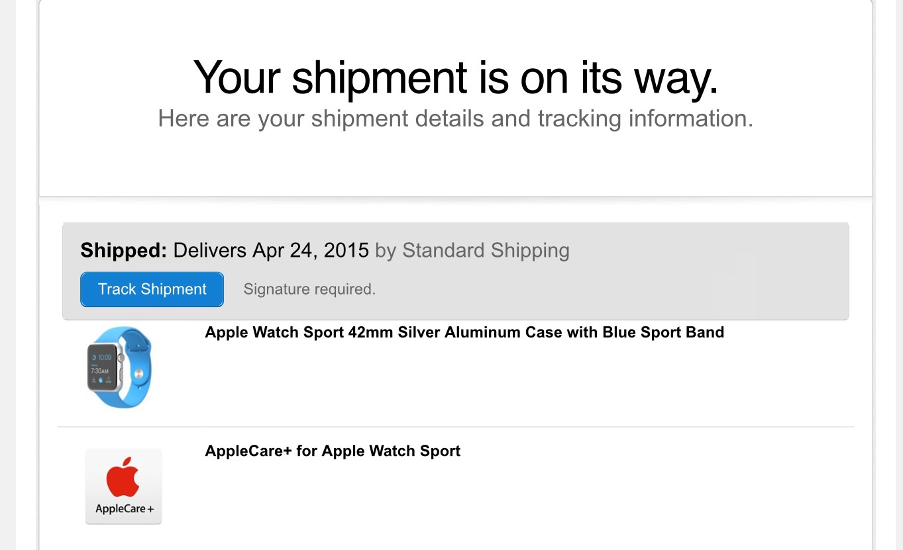
Task: Click the Track Shipment button
Action: click(x=152, y=289)
